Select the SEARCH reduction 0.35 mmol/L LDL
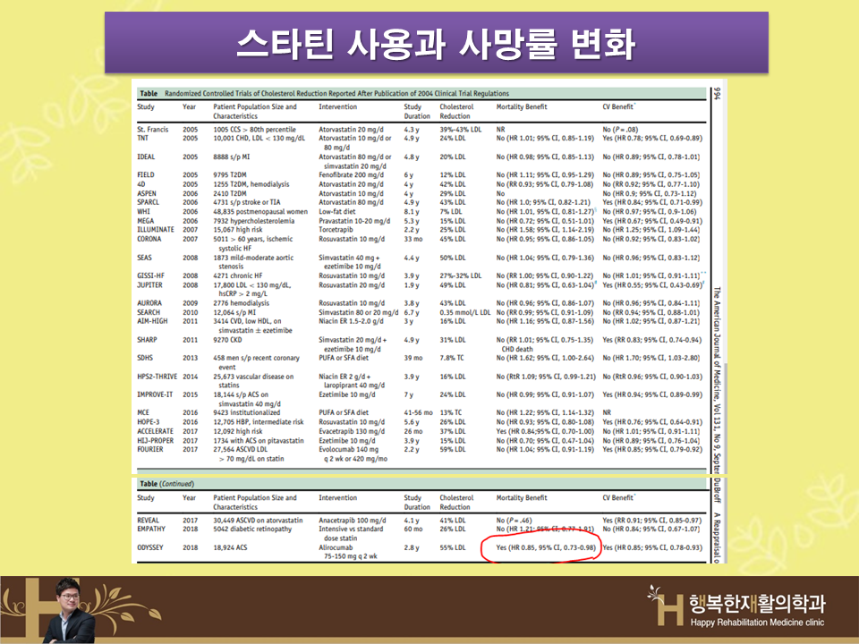859x644 pixels. (x=465, y=313)
